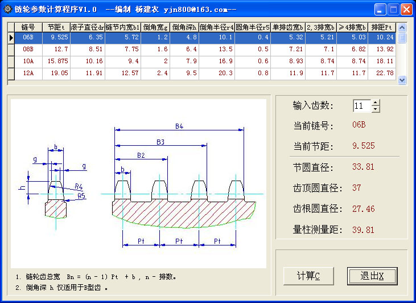Image resolution: width=416 pixels, height=303 pixels.
Task: Click pitch cell 12.7 in 08B row
Action: [56, 50]
